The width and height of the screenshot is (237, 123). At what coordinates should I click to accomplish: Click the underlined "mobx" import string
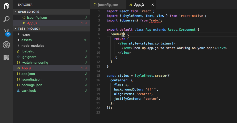click(x=155, y=20)
